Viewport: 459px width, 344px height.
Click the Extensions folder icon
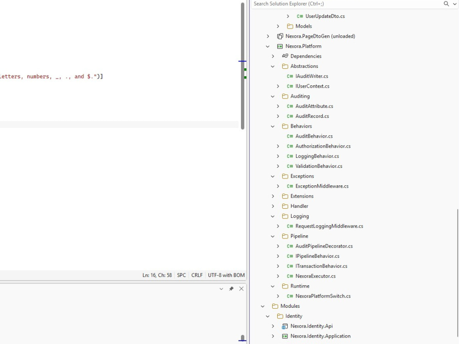pyautogui.click(x=285, y=196)
